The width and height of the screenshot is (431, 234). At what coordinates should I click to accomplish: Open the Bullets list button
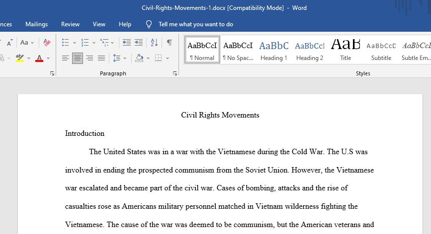pos(66,43)
